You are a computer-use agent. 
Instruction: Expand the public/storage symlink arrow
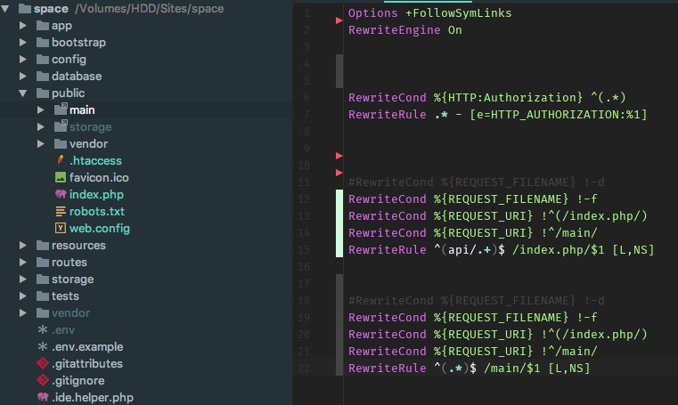41,127
